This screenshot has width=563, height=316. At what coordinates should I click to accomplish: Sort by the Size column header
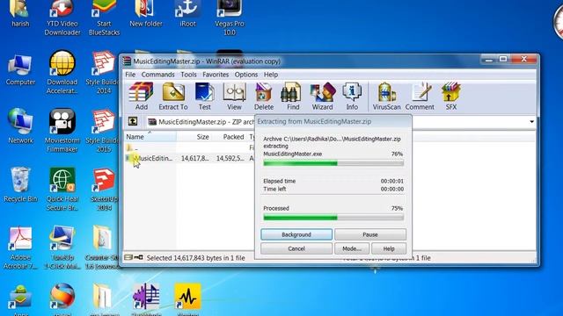(194, 137)
